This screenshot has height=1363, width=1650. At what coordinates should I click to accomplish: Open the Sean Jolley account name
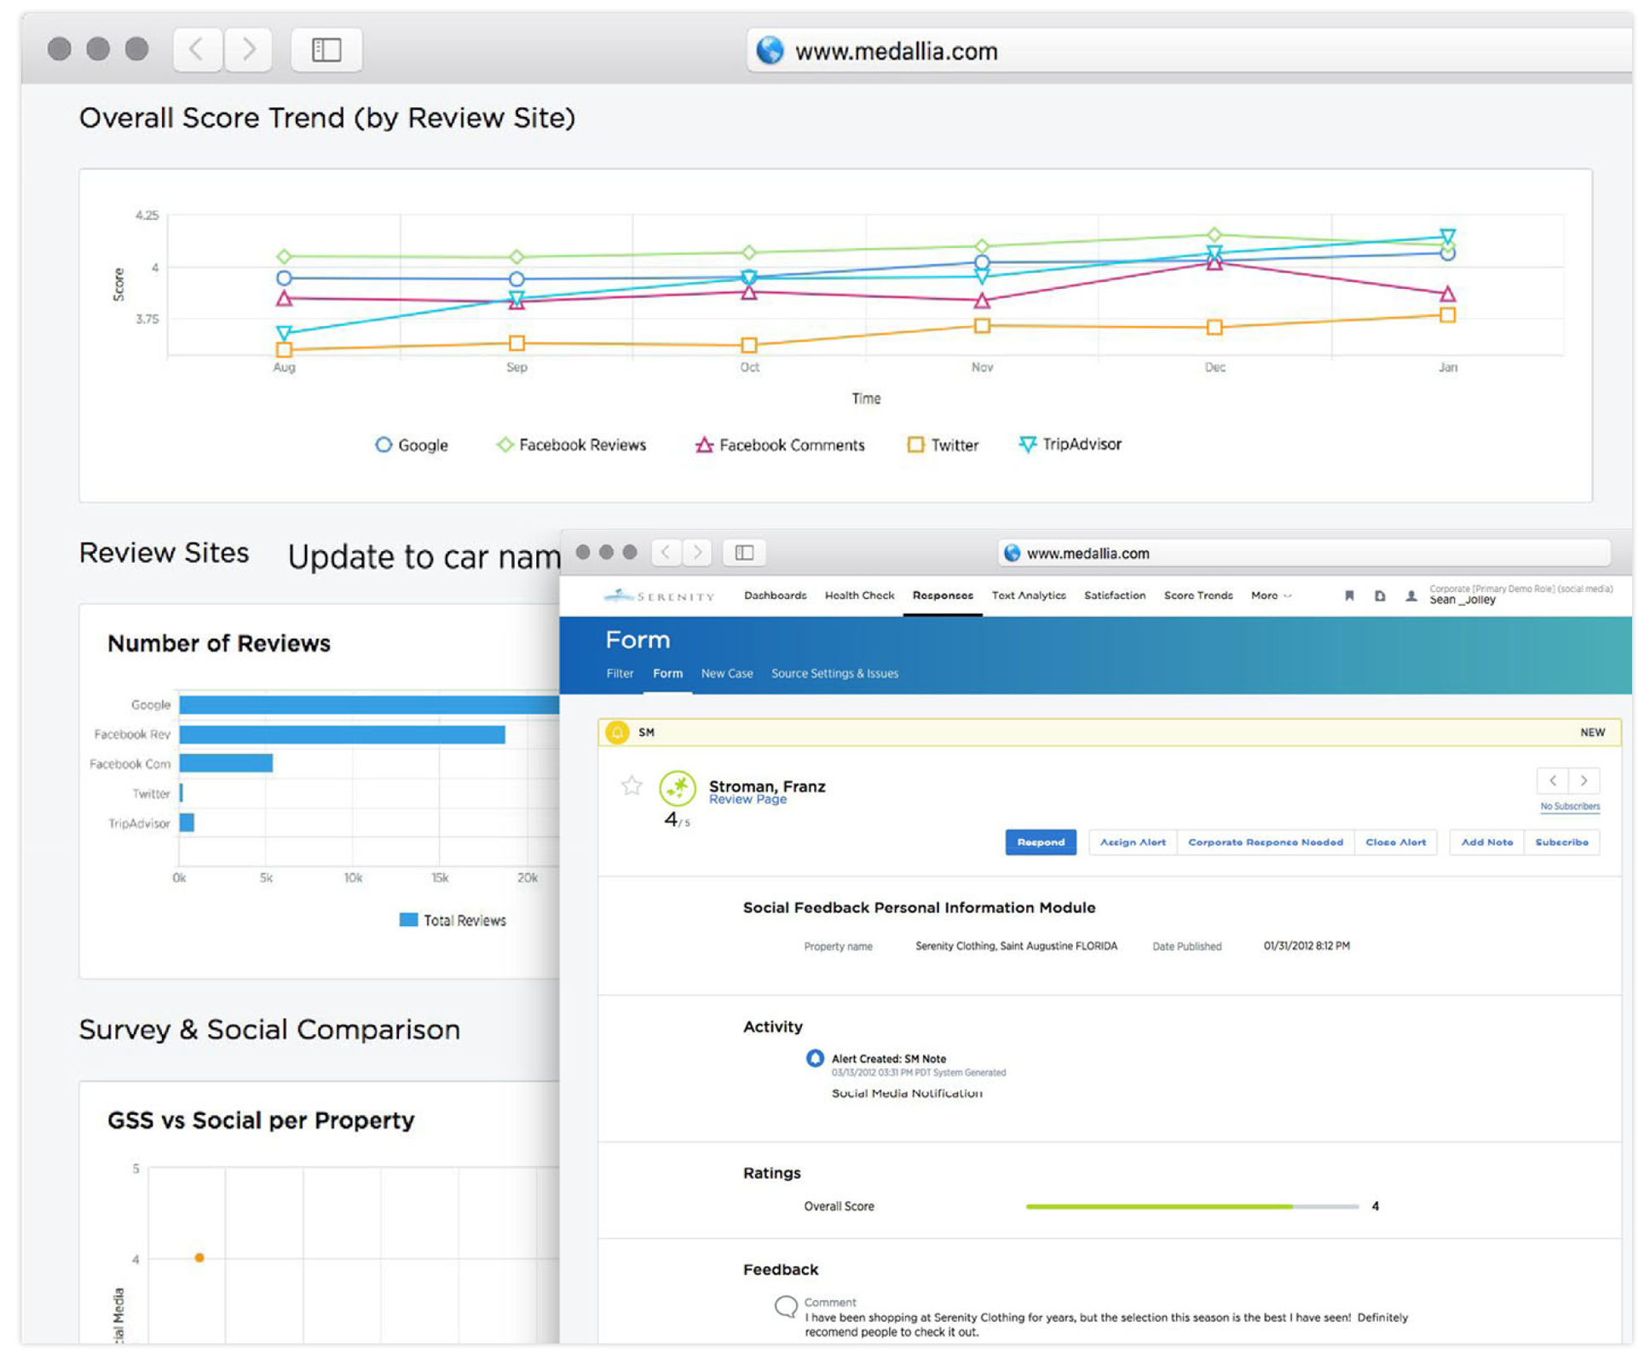click(x=1462, y=600)
